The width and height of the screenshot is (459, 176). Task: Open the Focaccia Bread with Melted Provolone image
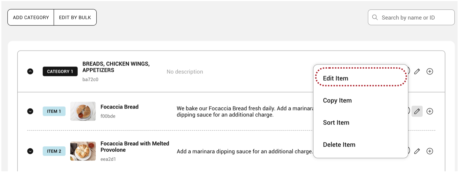click(x=83, y=151)
